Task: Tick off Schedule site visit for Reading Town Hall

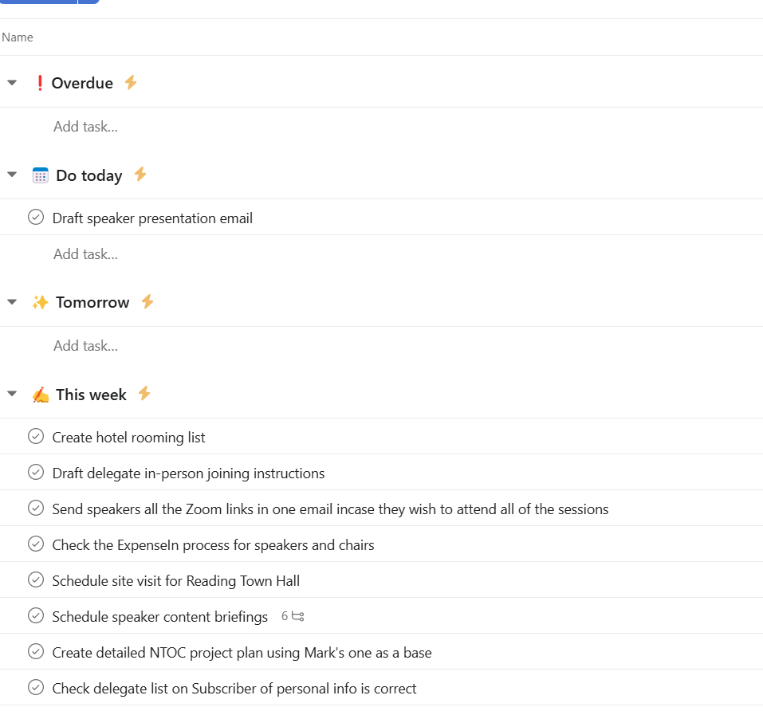Action: click(36, 579)
